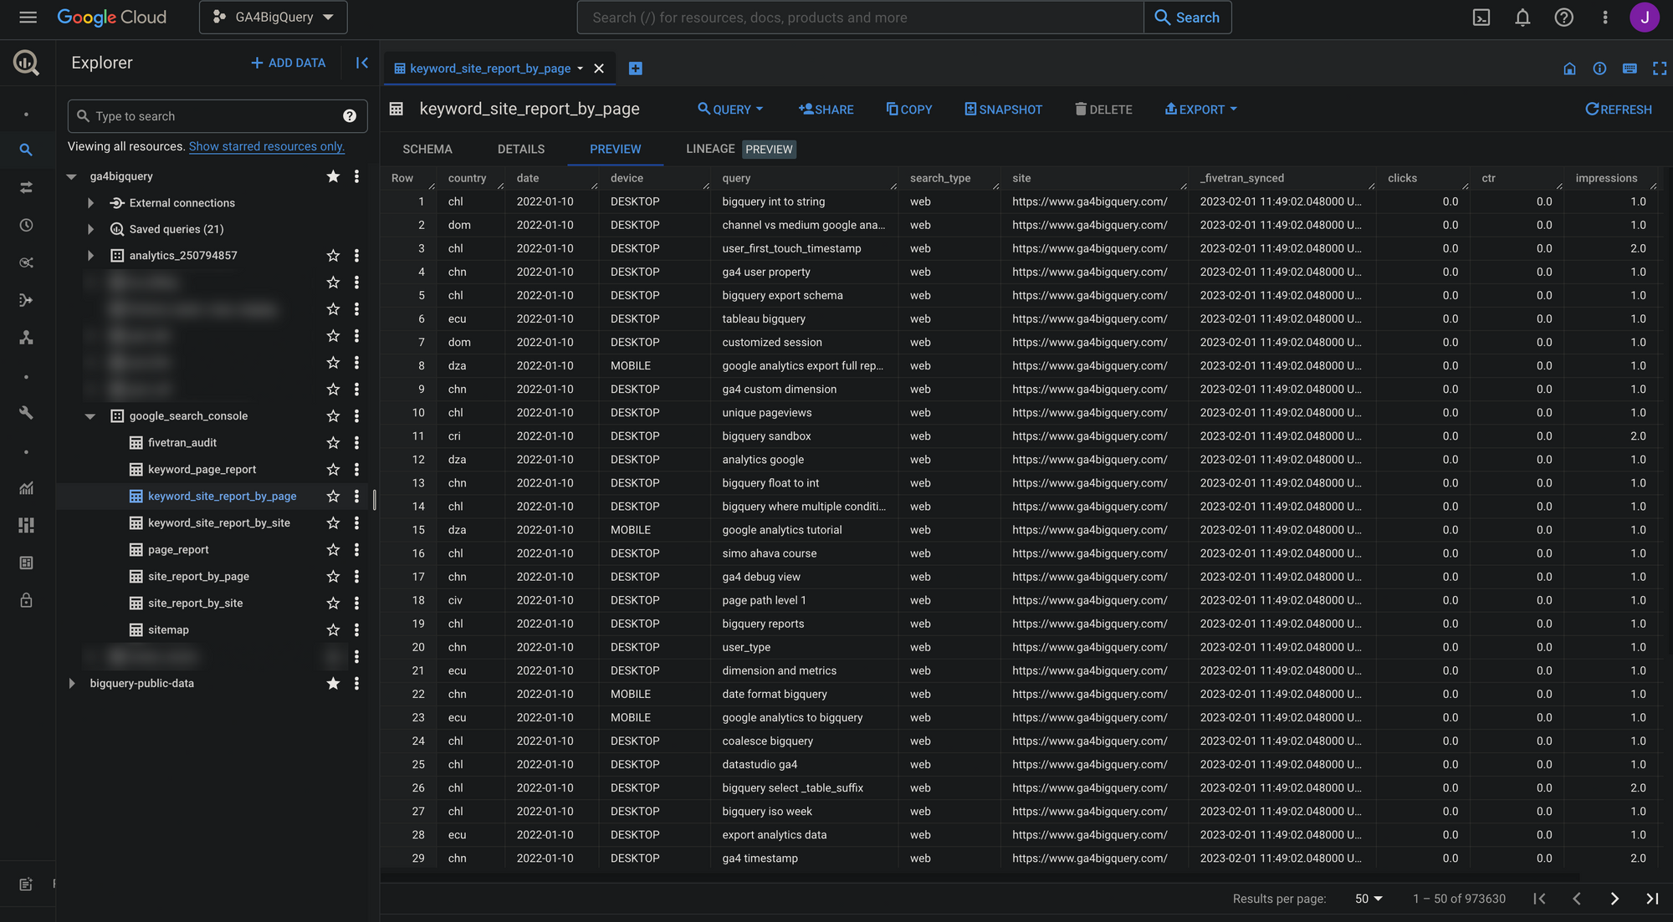Open Administration wrench icon in sidebar
Viewport: 1673px width, 922px height.
tap(26, 413)
